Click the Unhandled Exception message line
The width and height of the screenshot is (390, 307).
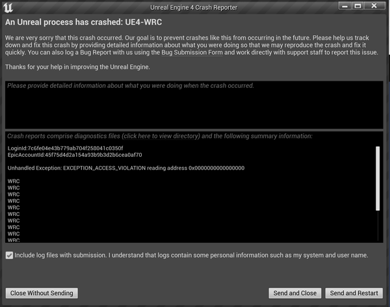[126, 168]
